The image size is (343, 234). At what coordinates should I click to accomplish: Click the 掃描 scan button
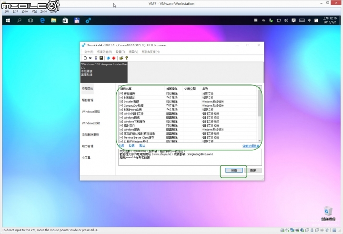(x=234, y=170)
